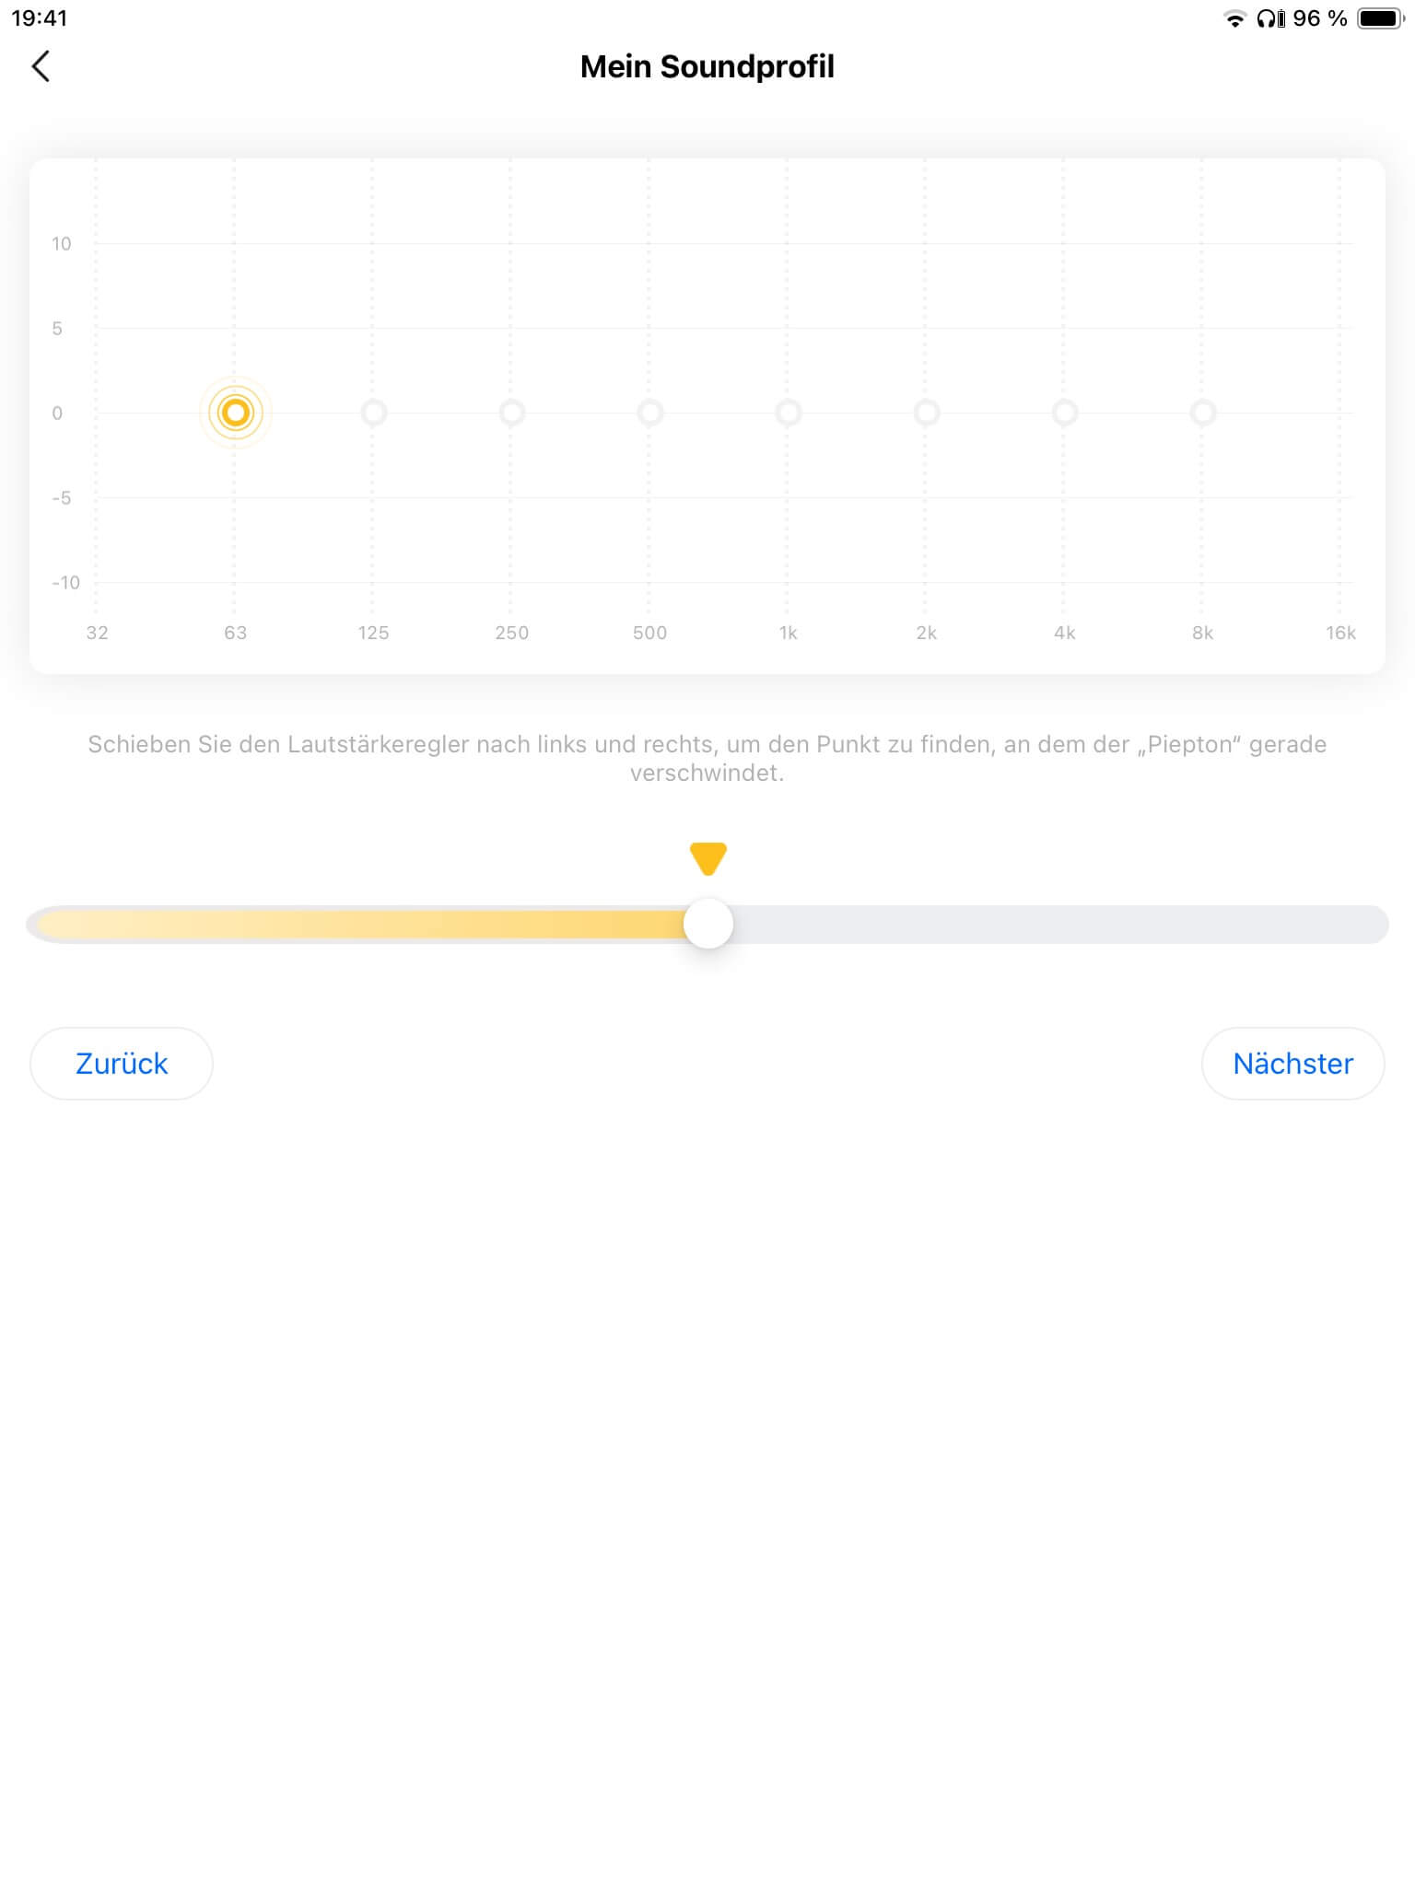Click the Wi-Fi status icon

click(x=1234, y=18)
